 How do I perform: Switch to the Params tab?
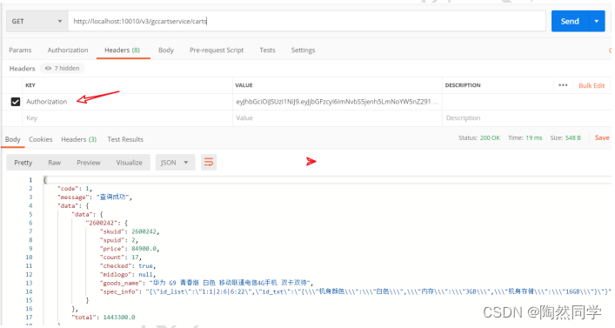point(20,50)
